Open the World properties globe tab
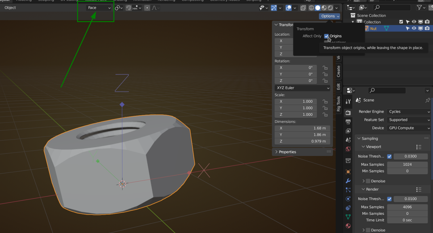The width and height of the screenshot is (433, 233). click(x=348, y=149)
